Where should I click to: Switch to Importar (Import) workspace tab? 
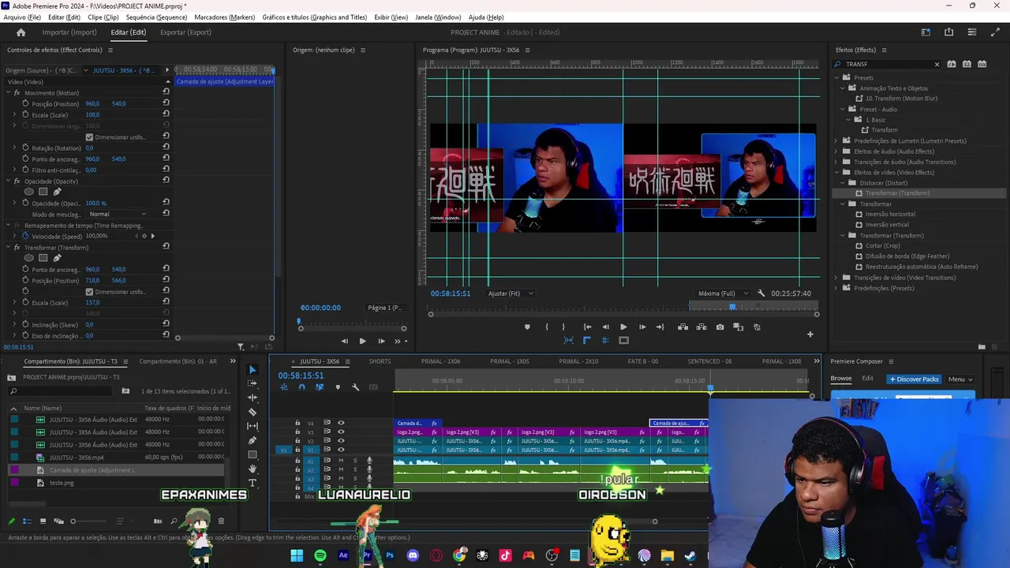69,32
